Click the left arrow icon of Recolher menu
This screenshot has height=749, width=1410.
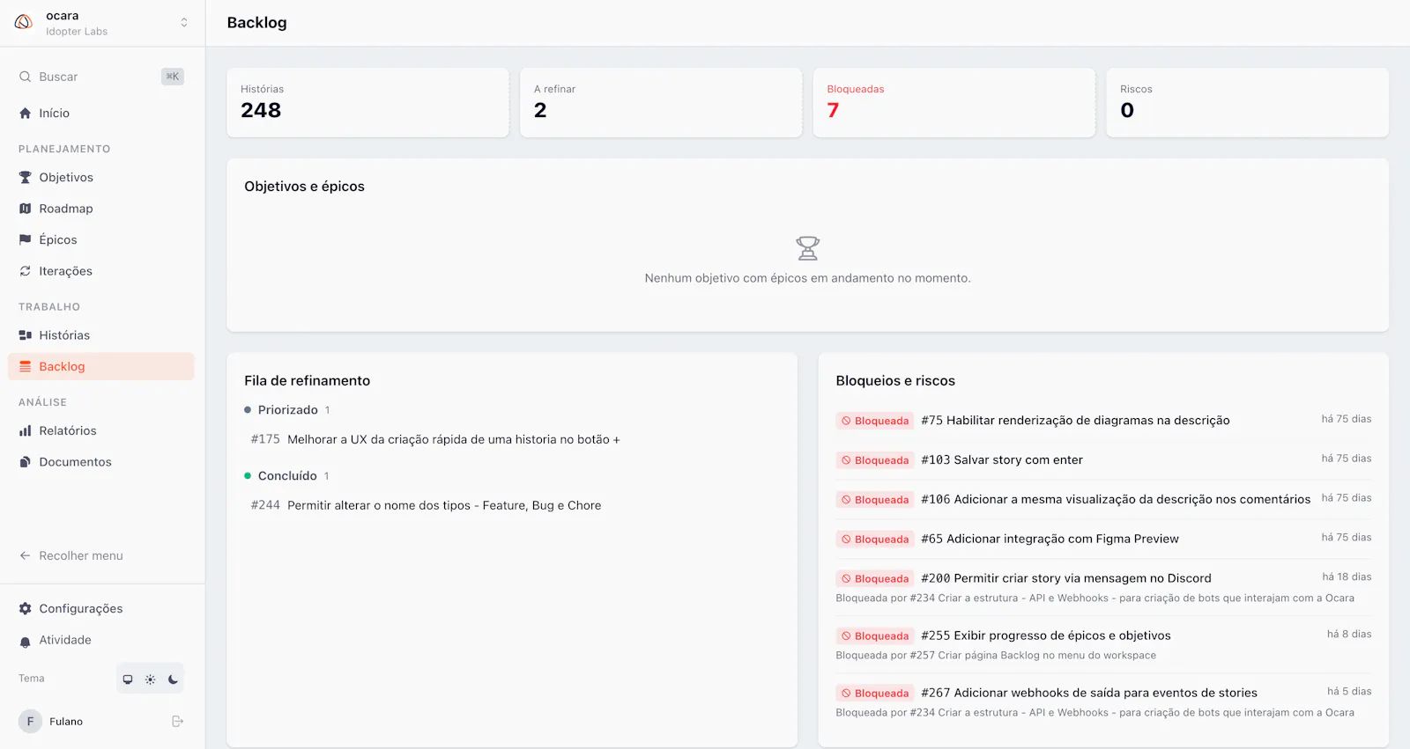(25, 555)
